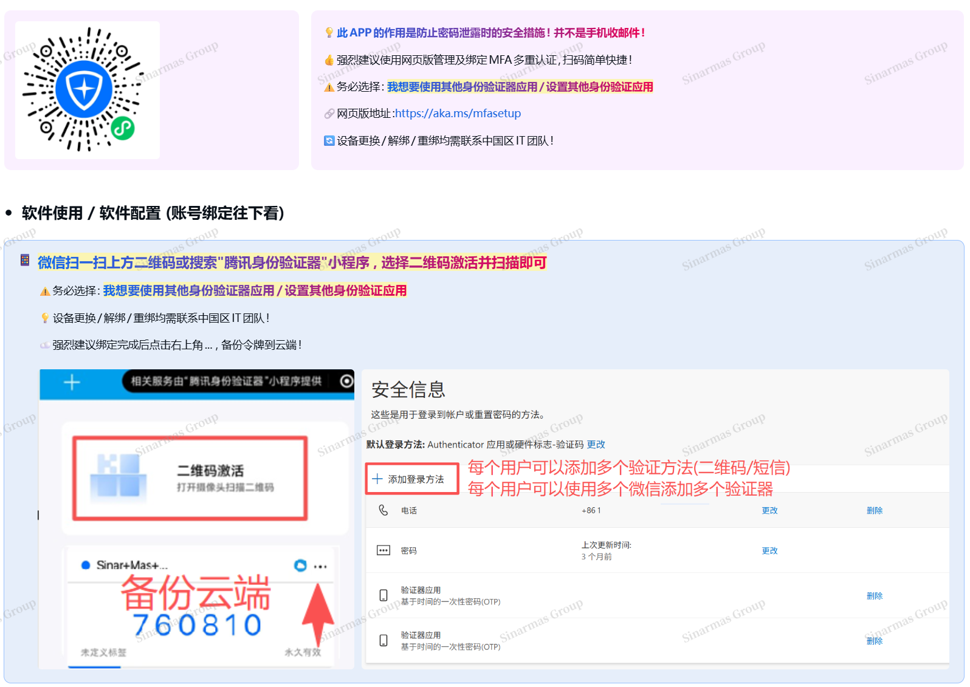
Task: Click the second 验证器应用 device icon
Action: 384,640
